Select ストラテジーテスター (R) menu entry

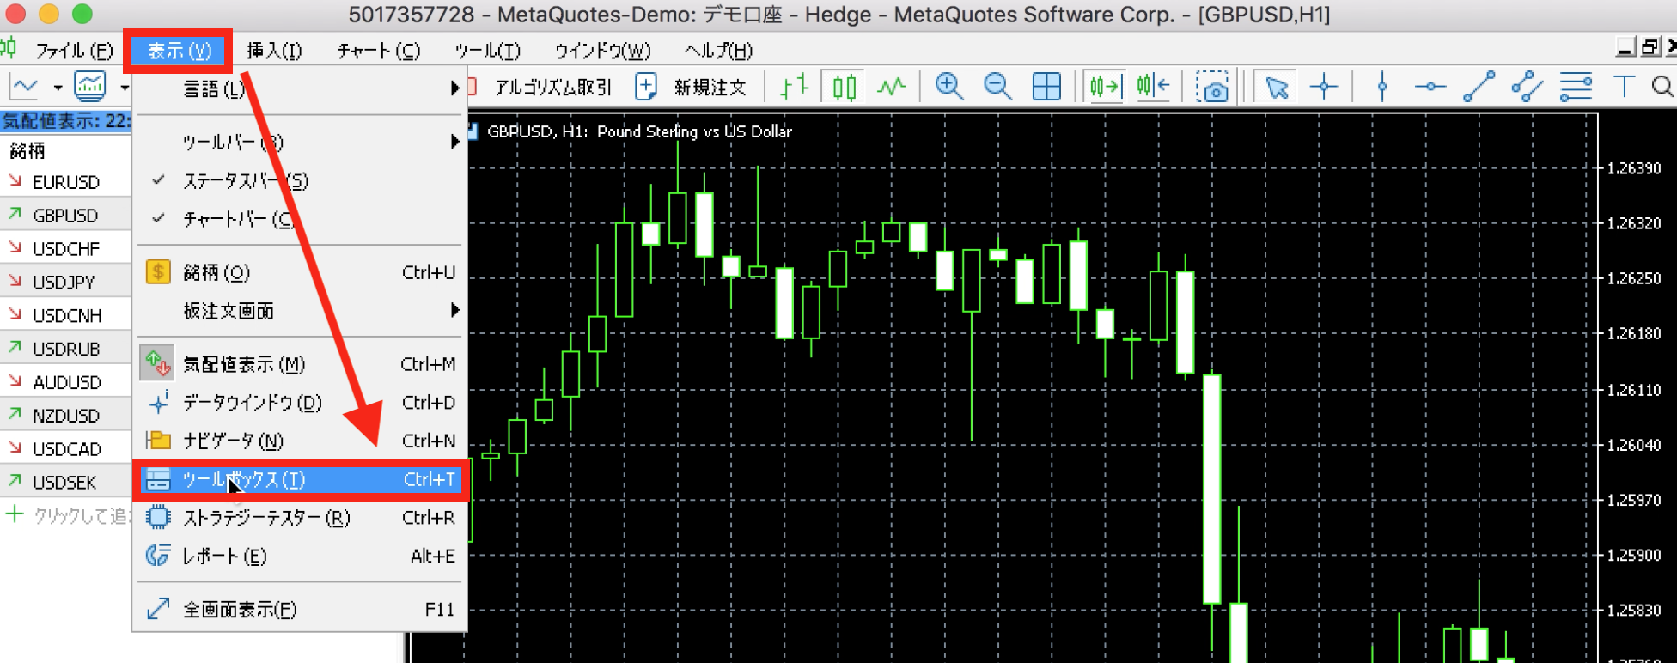click(299, 518)
